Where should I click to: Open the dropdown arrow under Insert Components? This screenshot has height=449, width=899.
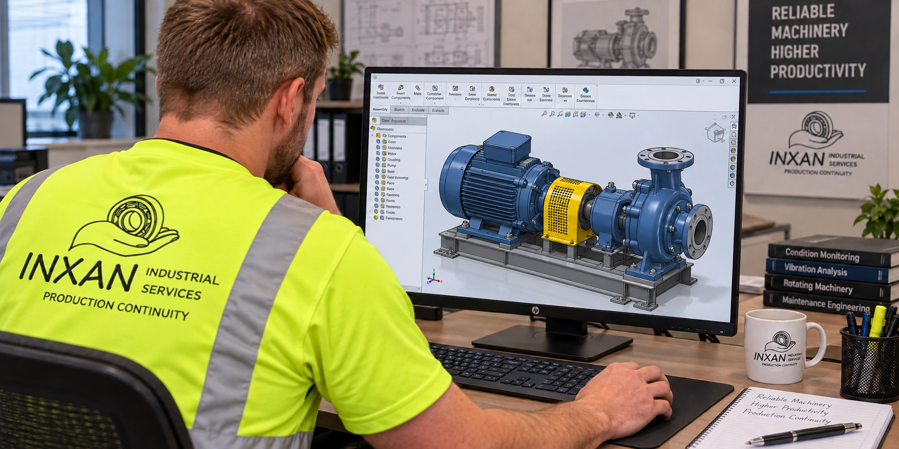400,103
